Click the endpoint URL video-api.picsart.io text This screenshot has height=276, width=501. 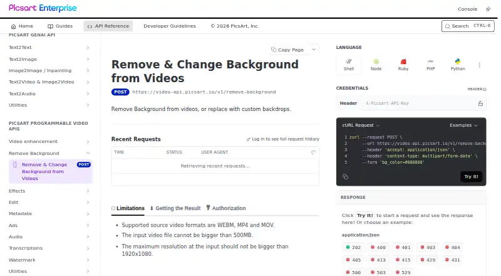pyautogui.click(x=204, y=92)
